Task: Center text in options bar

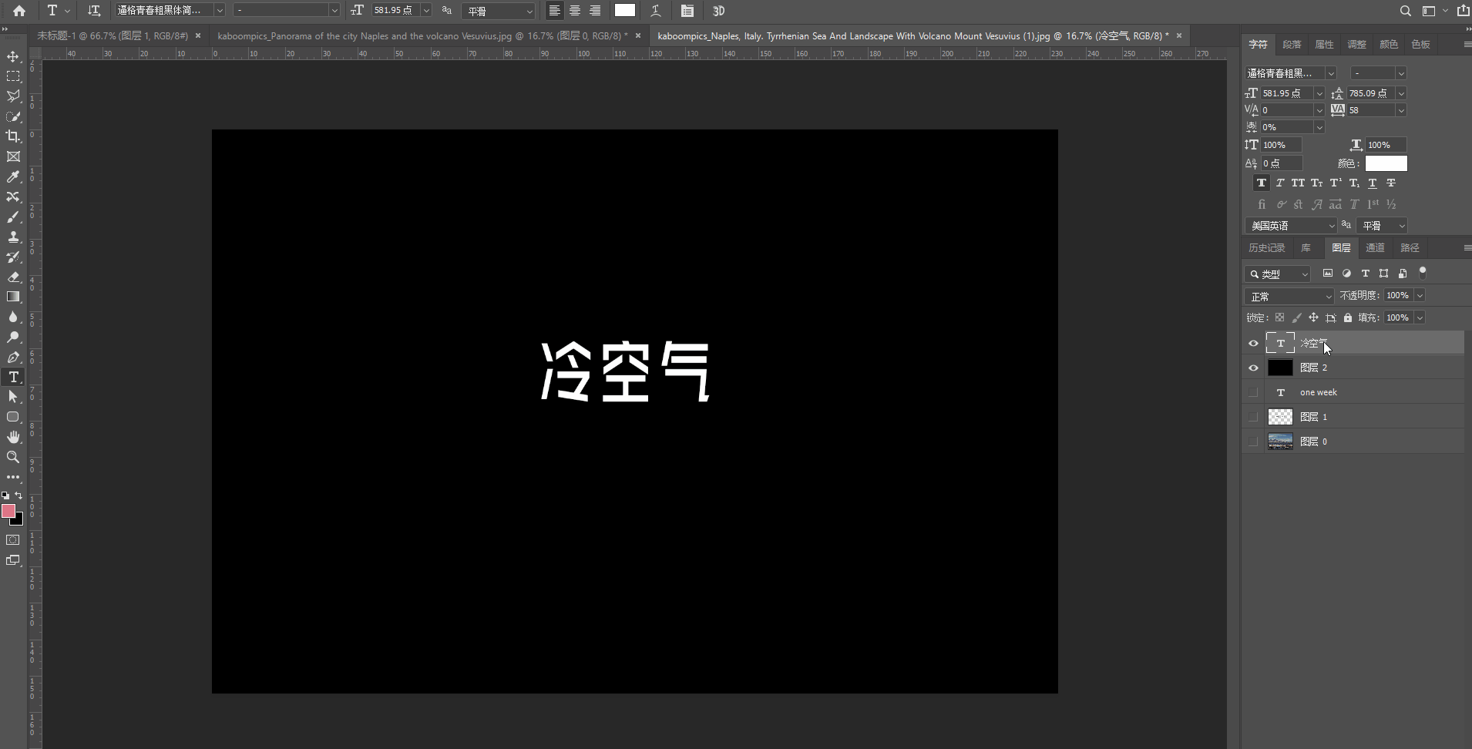Action: click(575, 11)
